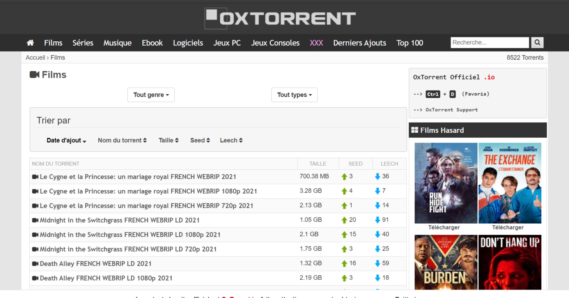Open Run Hide Fight poster
569x298 pixels.
(x=446, y=183)
